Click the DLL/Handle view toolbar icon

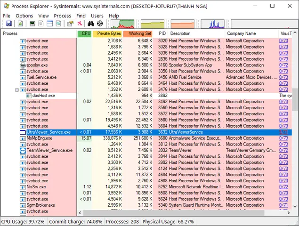pyautogui.click(x=58, y=24)
